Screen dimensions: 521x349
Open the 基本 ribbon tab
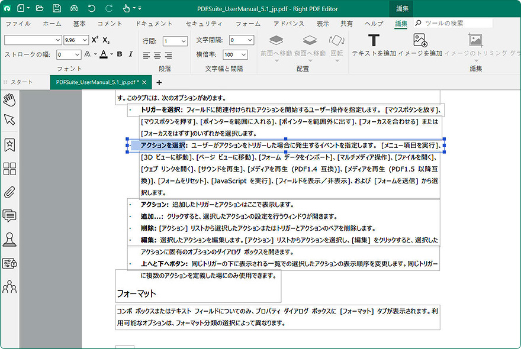[x=79, y=24]
